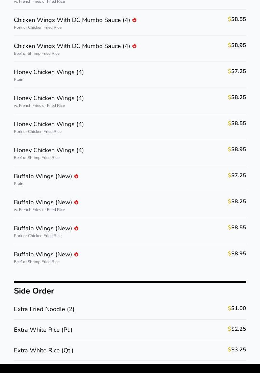The image size is (260, 373).
Task: Select Honey Chicken Wings with French Fries or Fried Rice
Action: (x=49, y=98)
